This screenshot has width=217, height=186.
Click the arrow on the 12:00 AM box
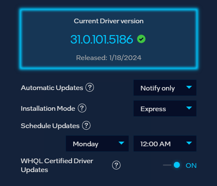coord(189,143)
